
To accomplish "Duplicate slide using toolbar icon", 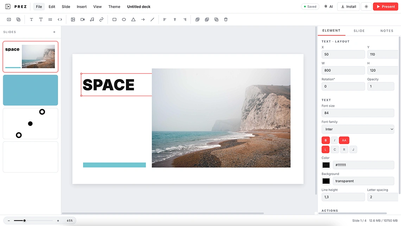I will point(18,19).
